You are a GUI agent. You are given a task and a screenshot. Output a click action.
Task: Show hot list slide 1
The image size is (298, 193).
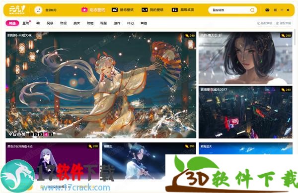point(31,134)
